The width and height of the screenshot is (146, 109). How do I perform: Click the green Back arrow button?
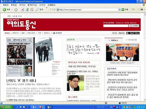click(4, 10)
